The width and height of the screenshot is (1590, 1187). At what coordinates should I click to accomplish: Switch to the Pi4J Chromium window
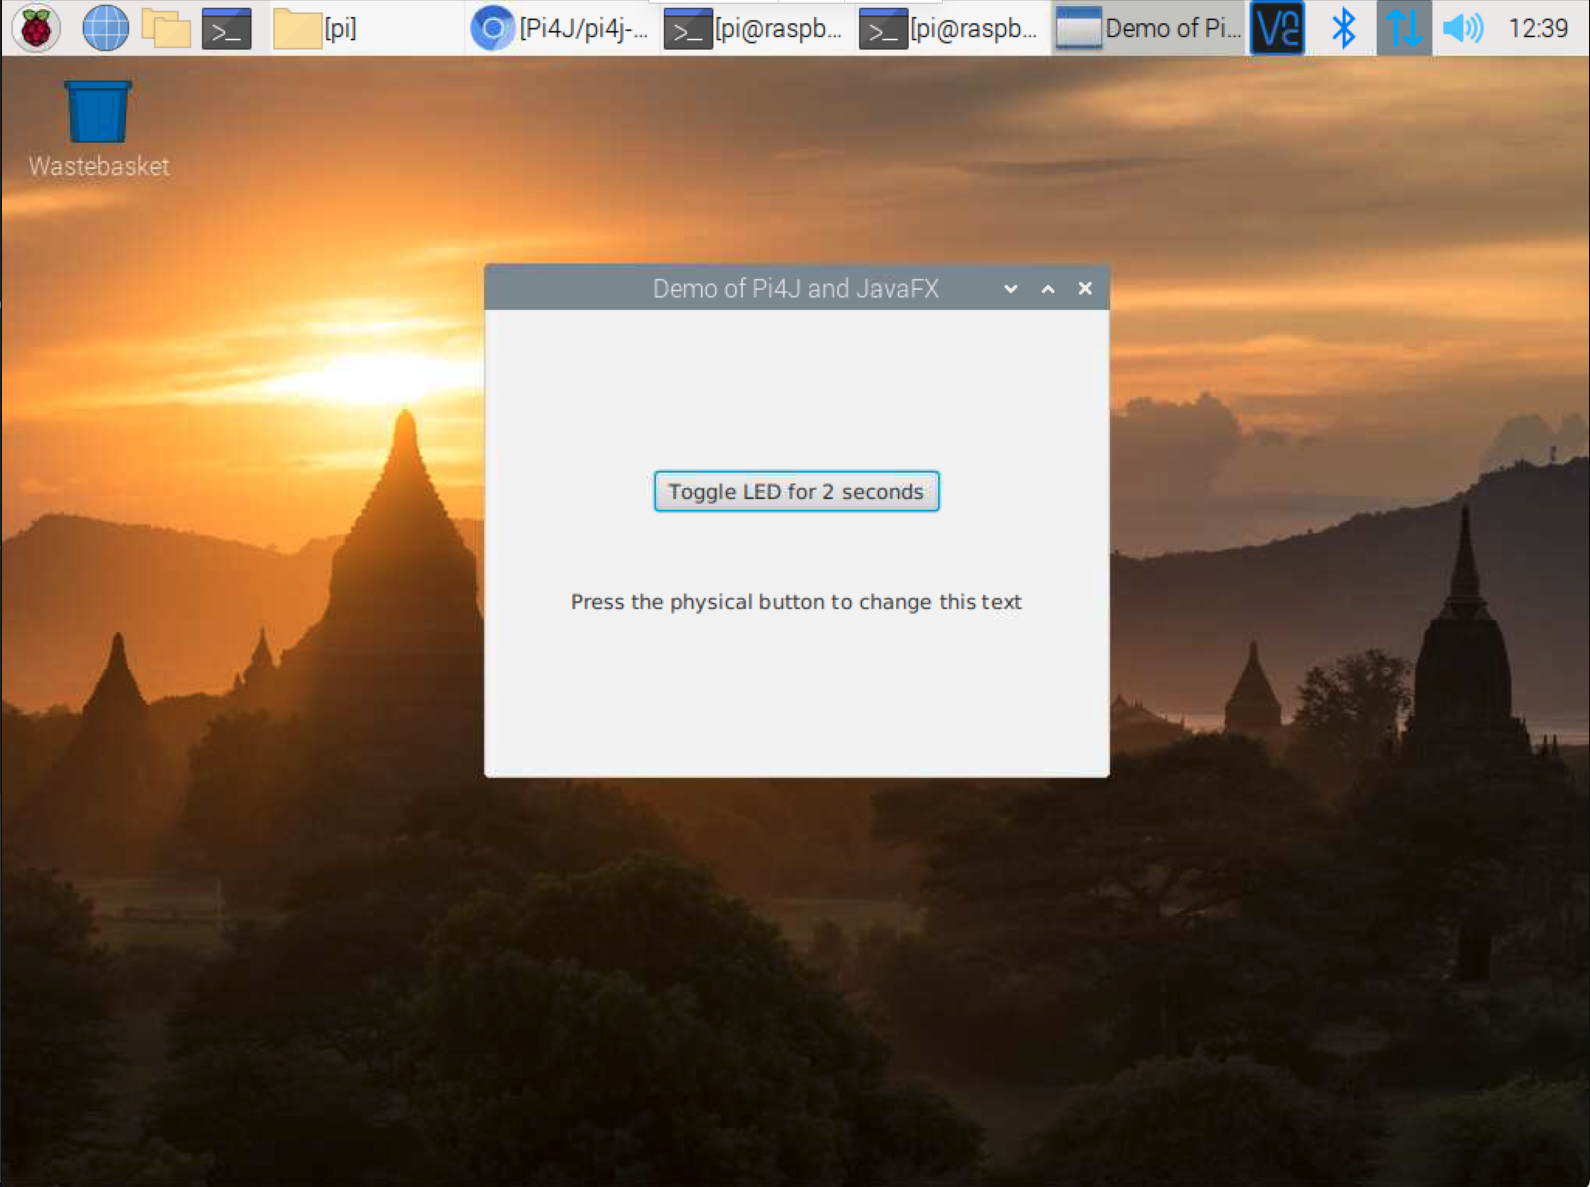tap(560, 29)
